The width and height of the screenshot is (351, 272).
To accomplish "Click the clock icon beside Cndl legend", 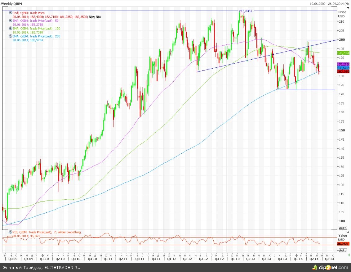I will pos(10,13).
